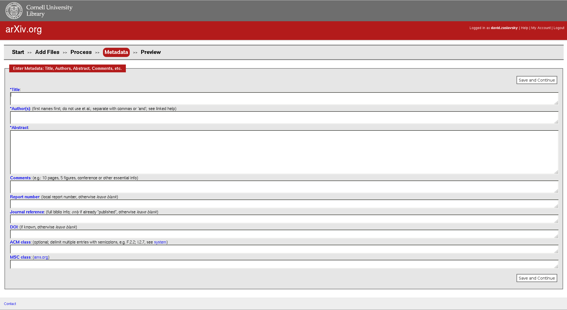Click the top Save and Continue button

pyautogui.click(x=537, y=80)
